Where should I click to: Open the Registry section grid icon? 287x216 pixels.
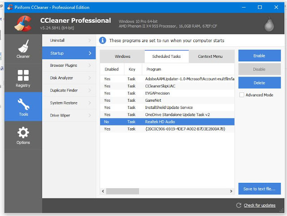(x=23, y=75)
